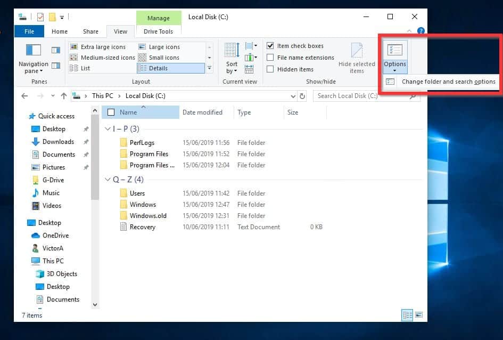Choose Large icons layout
Screen dimensions: 503x340
160,47
